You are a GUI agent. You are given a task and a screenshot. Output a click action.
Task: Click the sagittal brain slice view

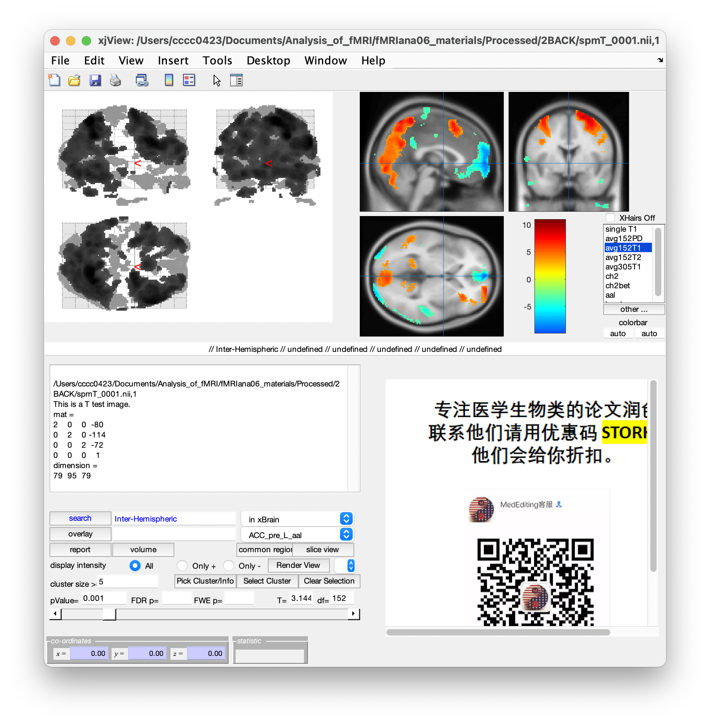[x=432, y=152]
